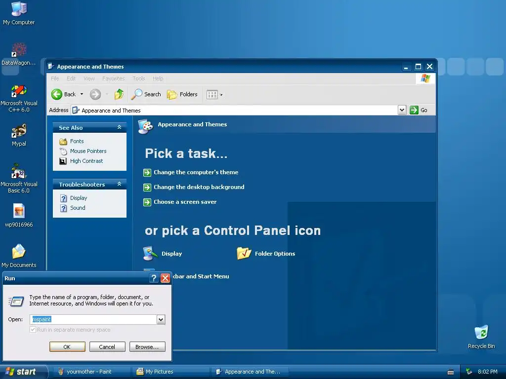The height and width of the screenshot is (379, 506).
Task: Open Mouse Pointers in See Also
Action: [x=88, y=151]
